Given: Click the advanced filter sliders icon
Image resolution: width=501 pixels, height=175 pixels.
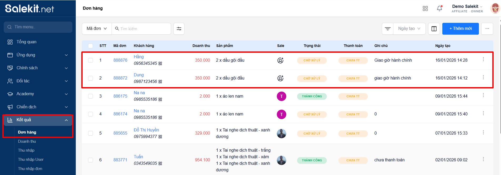Looking at the screenshot, I should pyautogui.click(x=179, y=29).
